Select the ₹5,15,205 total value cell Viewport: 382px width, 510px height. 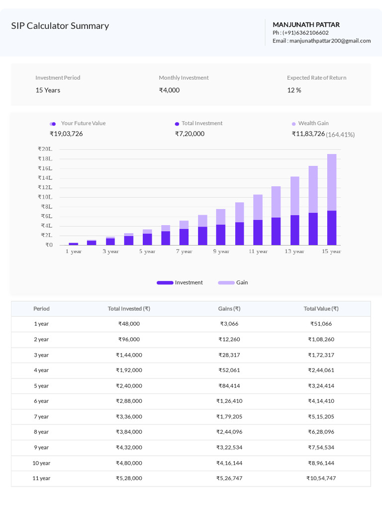[321, 417]
